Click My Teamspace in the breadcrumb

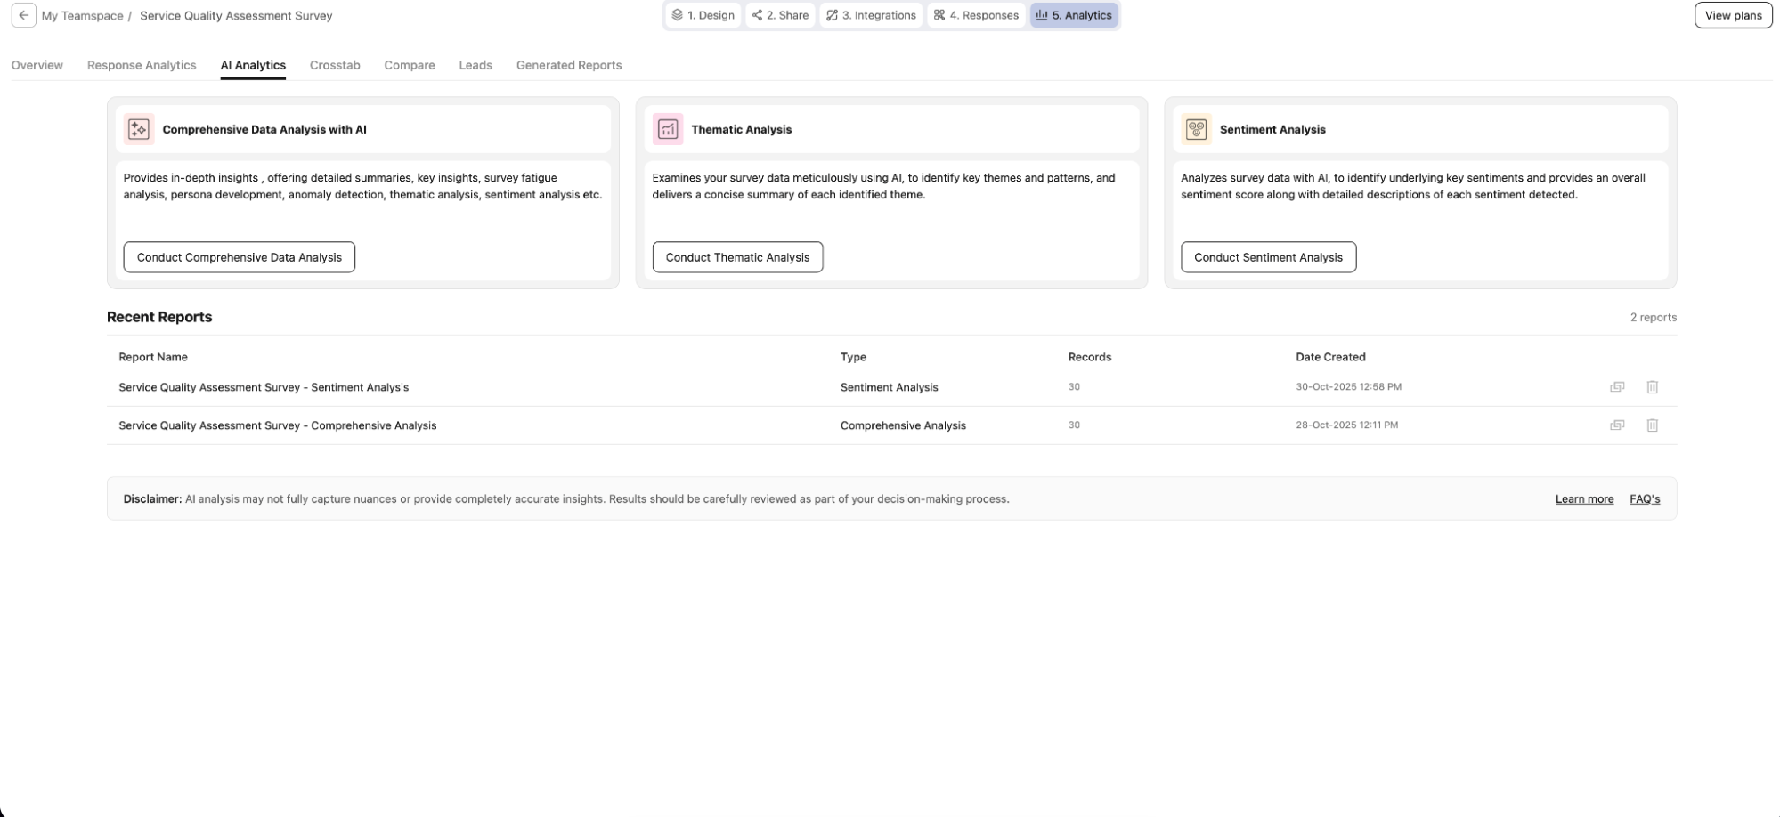coord(84,15)
